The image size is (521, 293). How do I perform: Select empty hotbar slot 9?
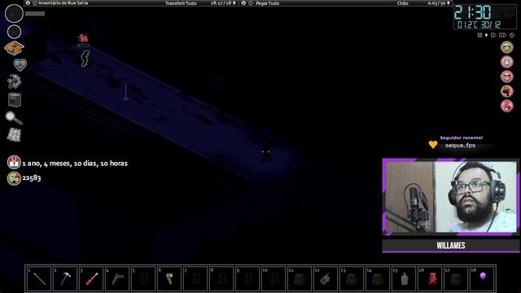(247, 278)
